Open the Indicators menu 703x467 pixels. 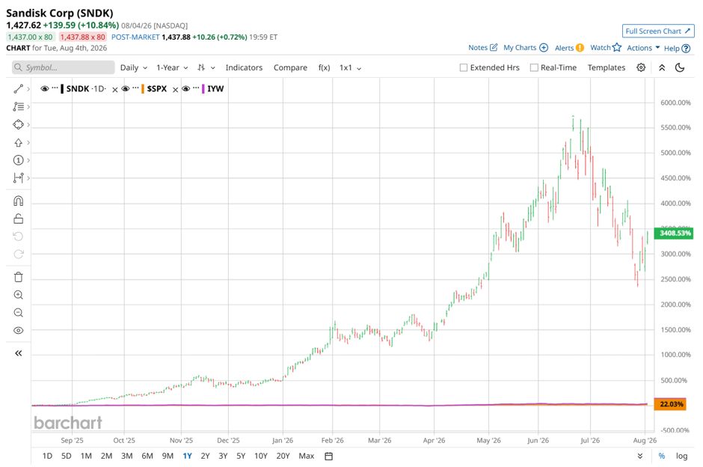244,67
